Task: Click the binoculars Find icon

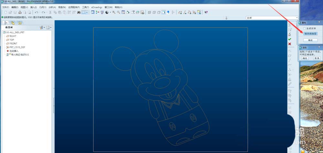Action: 79,12
